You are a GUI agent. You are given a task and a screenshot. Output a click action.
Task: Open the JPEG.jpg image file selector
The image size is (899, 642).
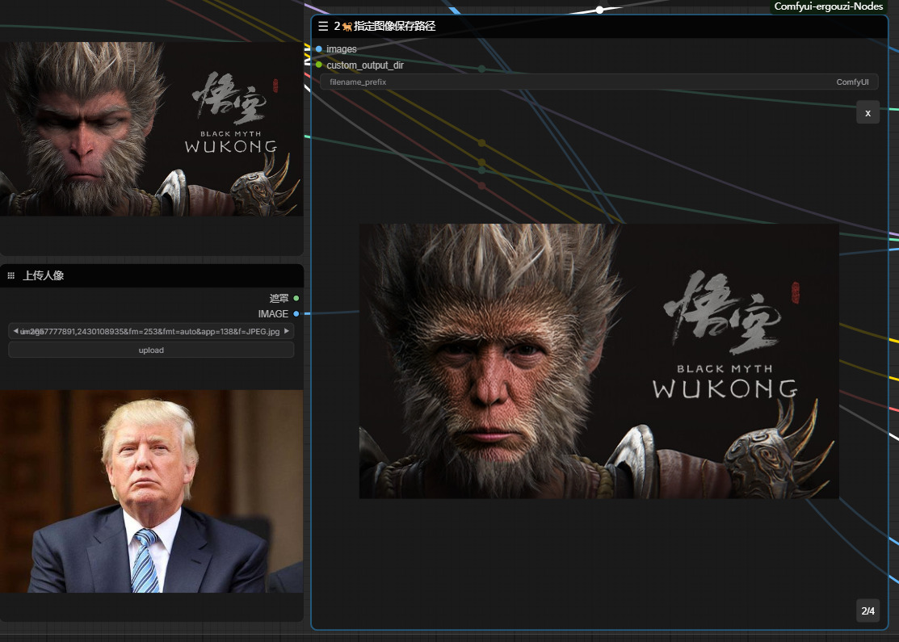coord(151,331)
